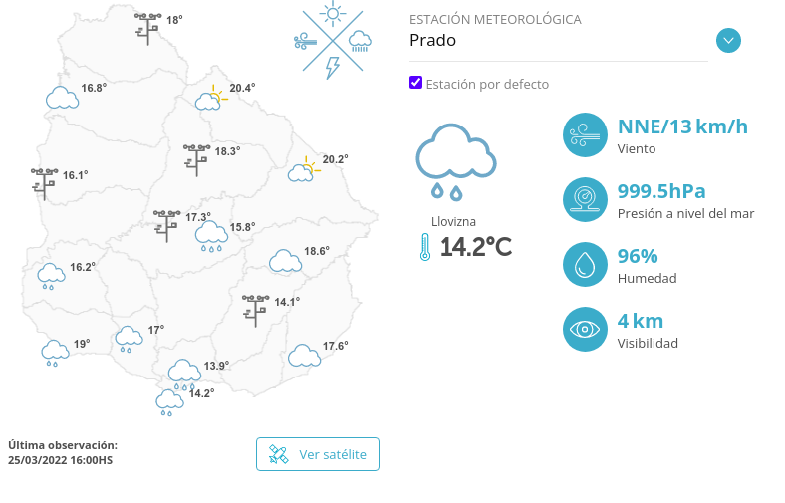
Task: Click the cloud icon at 17.6°
Action: pyautogui.click(x=305, y=356)
